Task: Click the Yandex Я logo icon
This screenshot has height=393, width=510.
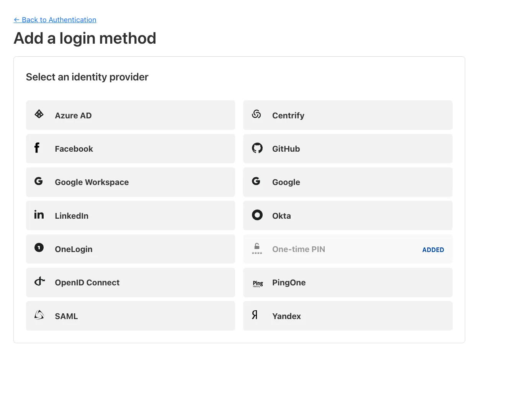Action: [x=255, y=315]
